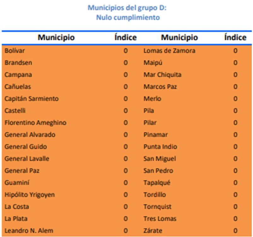Screen dimensions: 253x237
Task: Click the La Plata entry
Action: tap(16, 219)
